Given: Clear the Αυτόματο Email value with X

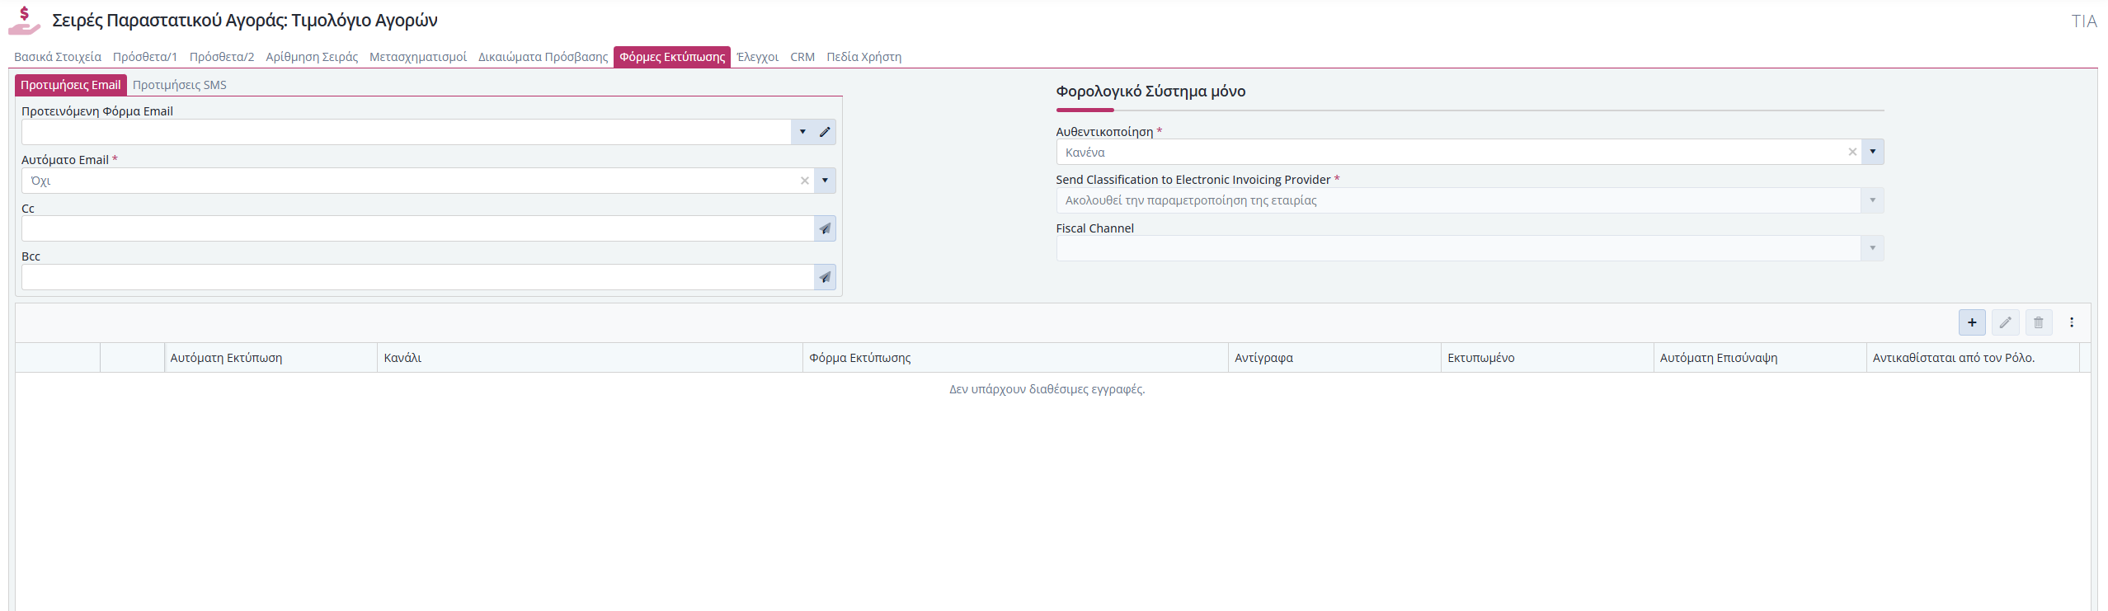Looking at the screenshot, I should [805, 181].
